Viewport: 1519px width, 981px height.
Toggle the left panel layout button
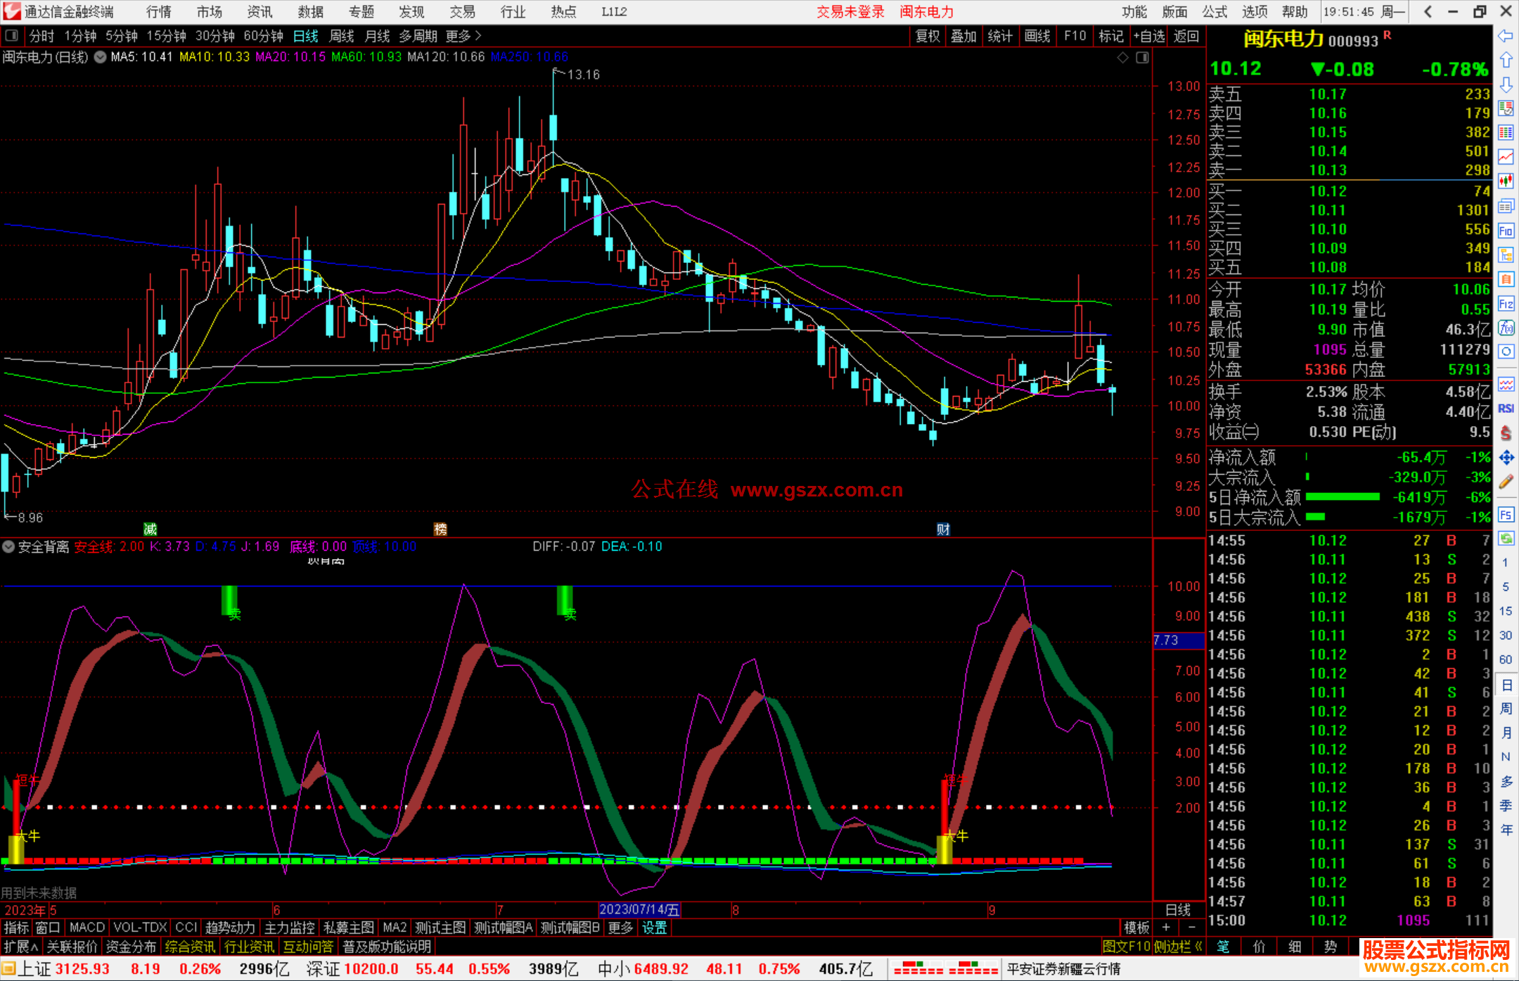pos(12,36)
